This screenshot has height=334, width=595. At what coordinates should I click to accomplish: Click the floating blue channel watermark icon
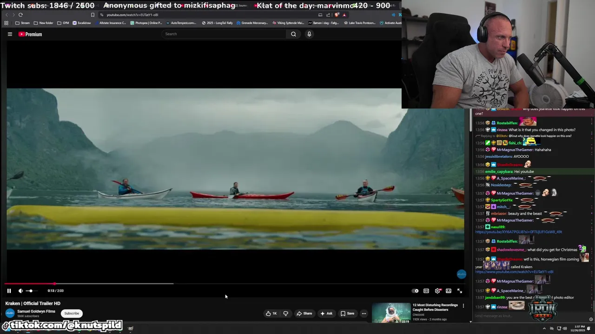coord(461,274)
